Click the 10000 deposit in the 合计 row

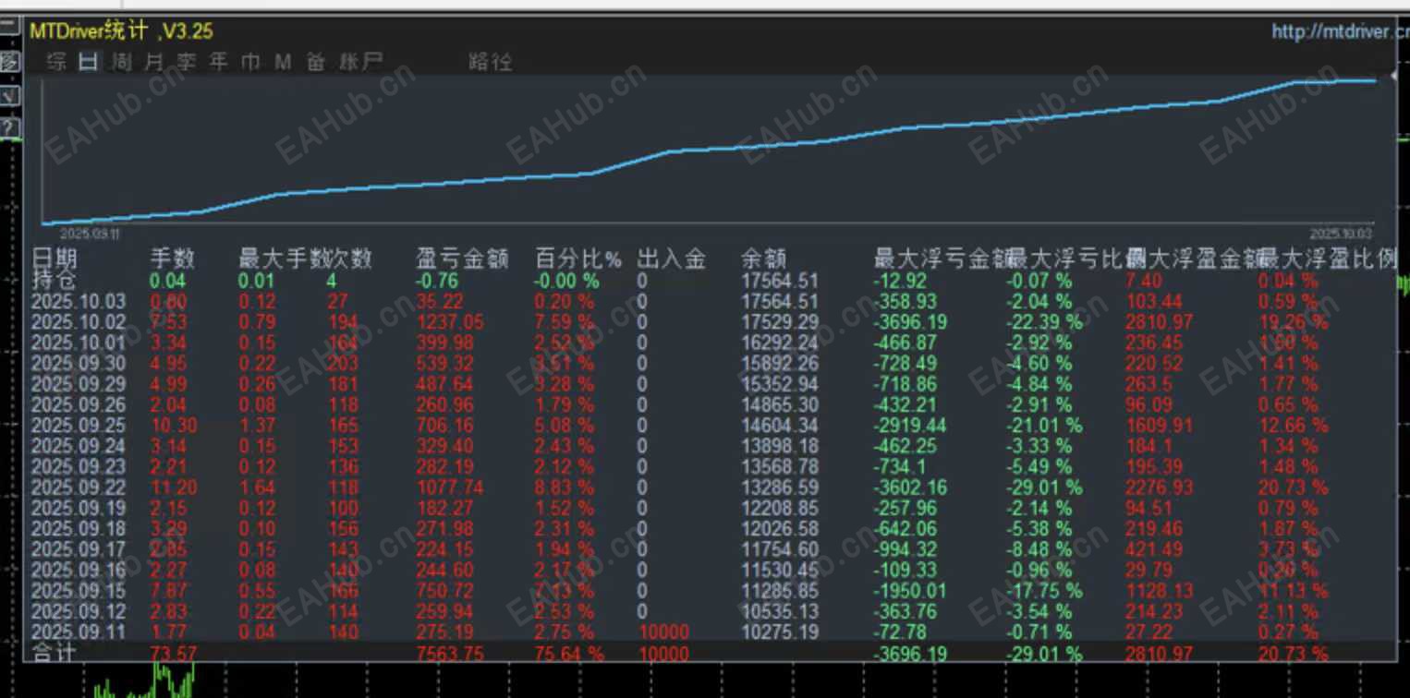(663, 654)
